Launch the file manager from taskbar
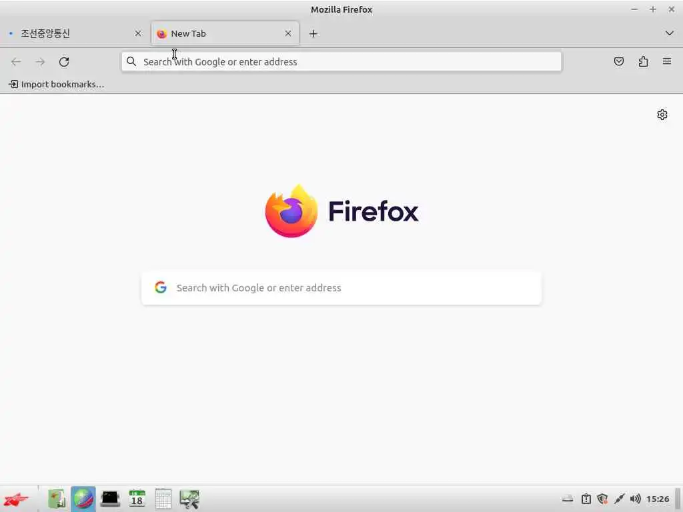Screen dimensions: 683x512 click(x=57, y=499)
